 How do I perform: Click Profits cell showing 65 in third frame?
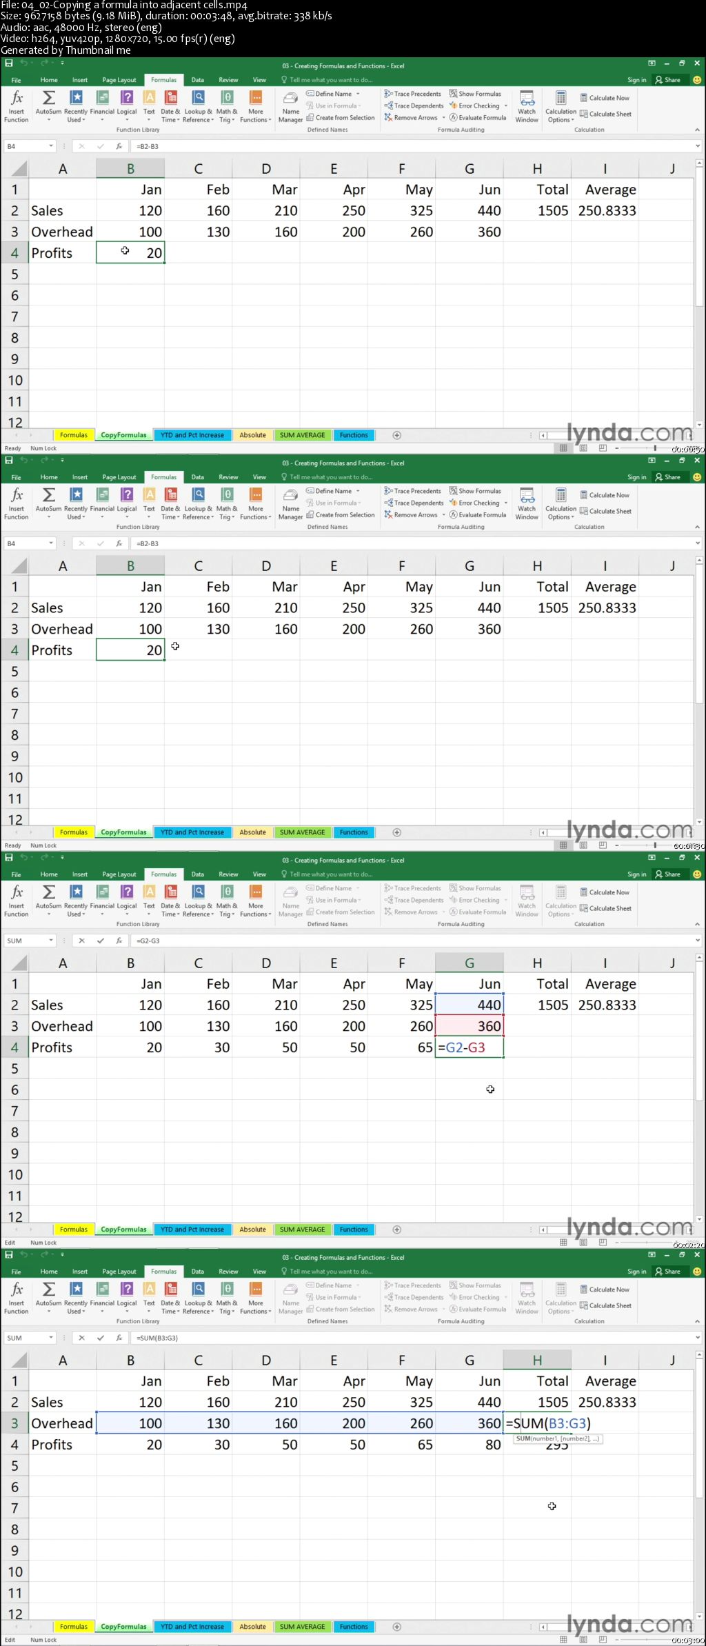pyautogui.click(x=401, y=1047)
